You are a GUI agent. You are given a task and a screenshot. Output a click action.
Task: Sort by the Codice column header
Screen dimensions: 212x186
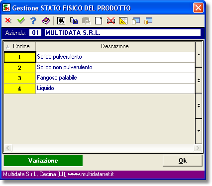(x=19, y=46)
